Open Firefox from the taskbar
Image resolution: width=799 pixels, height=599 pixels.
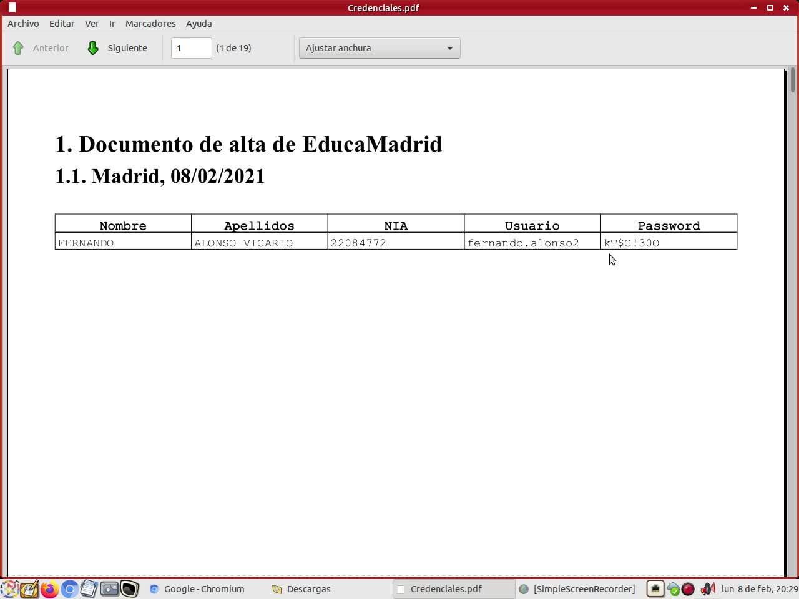coord(49,588)
